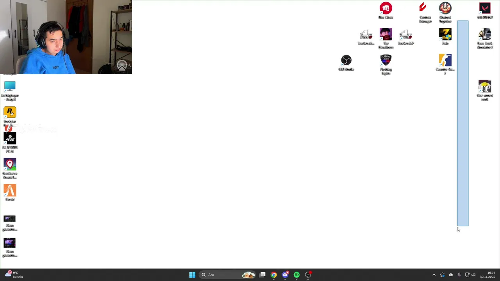Open Discord from the taskbar
This screenshot has height=281, width=500.
[x=285, y=275]
